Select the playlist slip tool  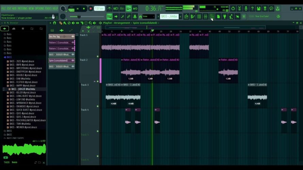pyautogui.click(x=78, y=23)
